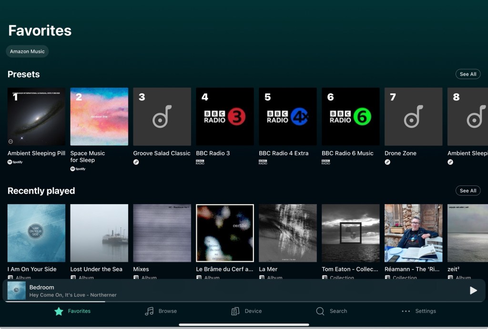Open Search magnifier tab
Image resolution: width=488 pixels, height=329 pixels.
pyautogui.click(x=331, y=311)
